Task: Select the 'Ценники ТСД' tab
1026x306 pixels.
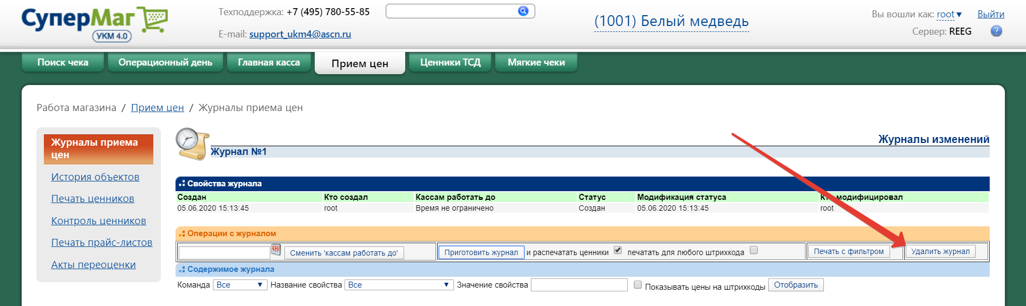Action: pyautogui.click(x=450, y=62)
